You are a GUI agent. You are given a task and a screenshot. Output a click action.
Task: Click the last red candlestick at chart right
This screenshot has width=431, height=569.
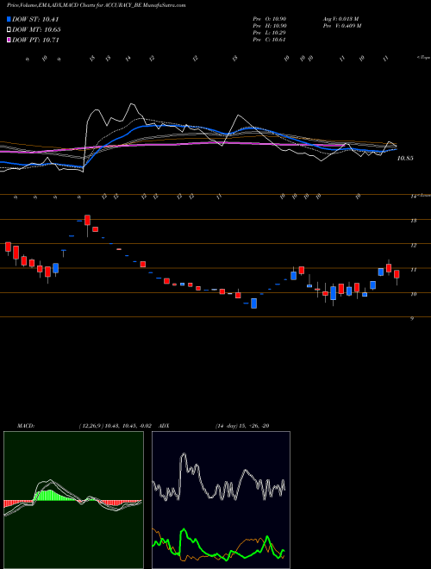point(397,274)
